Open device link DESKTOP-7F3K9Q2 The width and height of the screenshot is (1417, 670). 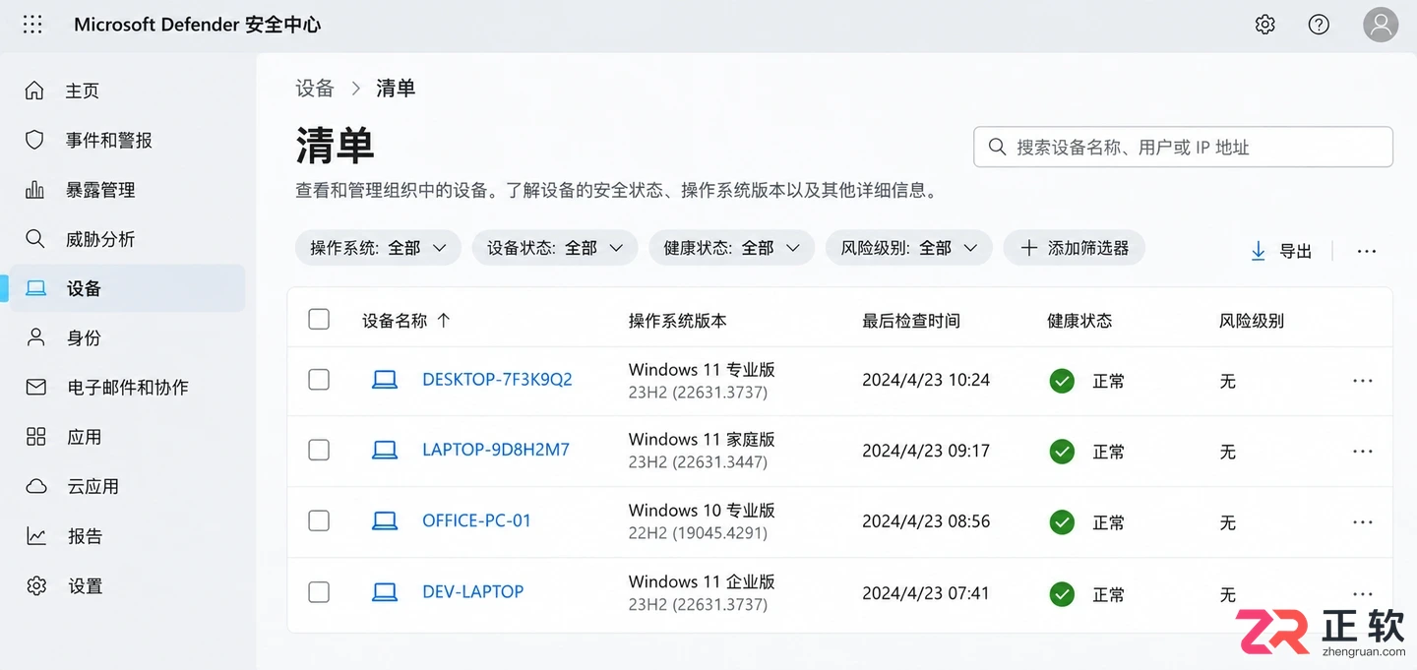pos(497,379)
